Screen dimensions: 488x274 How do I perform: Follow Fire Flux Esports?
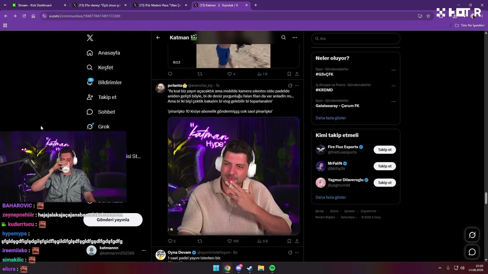pyautogui.click(x=385, y=150)
